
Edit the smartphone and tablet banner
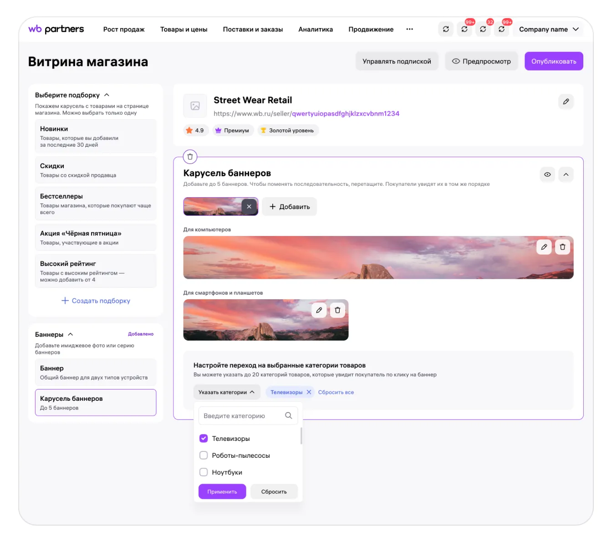[319, 310]
